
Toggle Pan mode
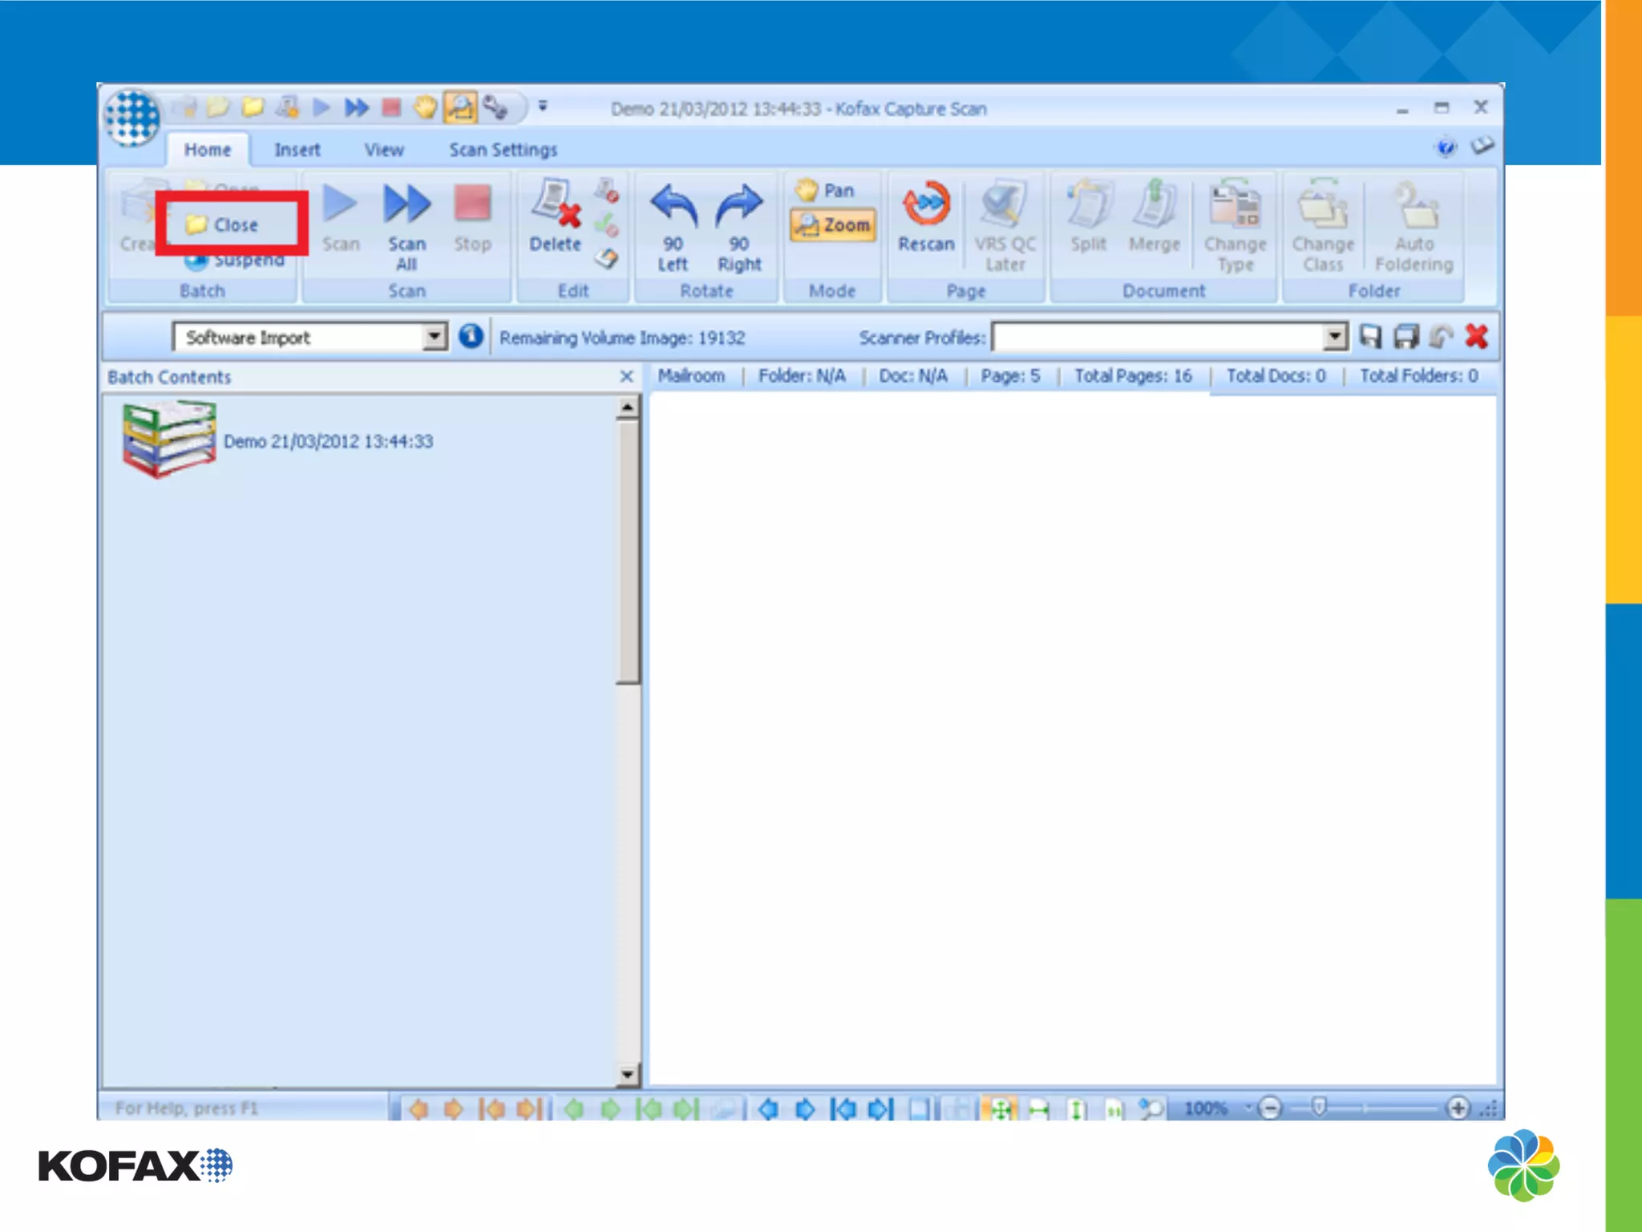tap(827, 191)
